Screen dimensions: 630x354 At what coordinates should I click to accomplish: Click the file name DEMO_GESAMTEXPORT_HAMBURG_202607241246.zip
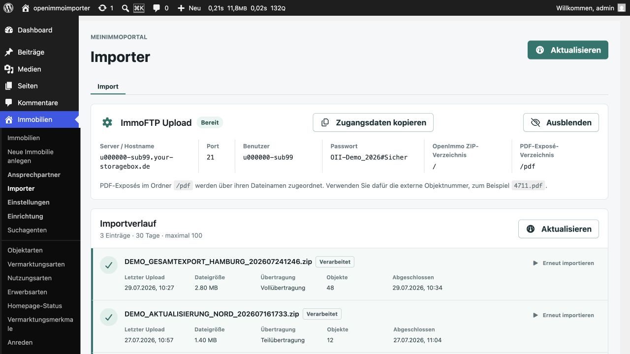218,262
